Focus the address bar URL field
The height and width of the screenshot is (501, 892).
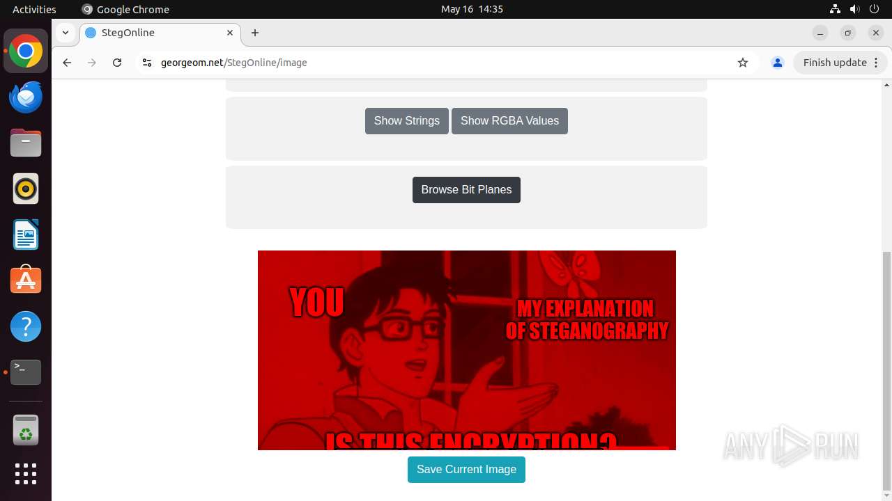pos(446,63)
